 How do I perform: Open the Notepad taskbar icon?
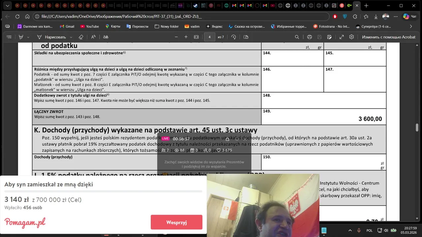324,230
